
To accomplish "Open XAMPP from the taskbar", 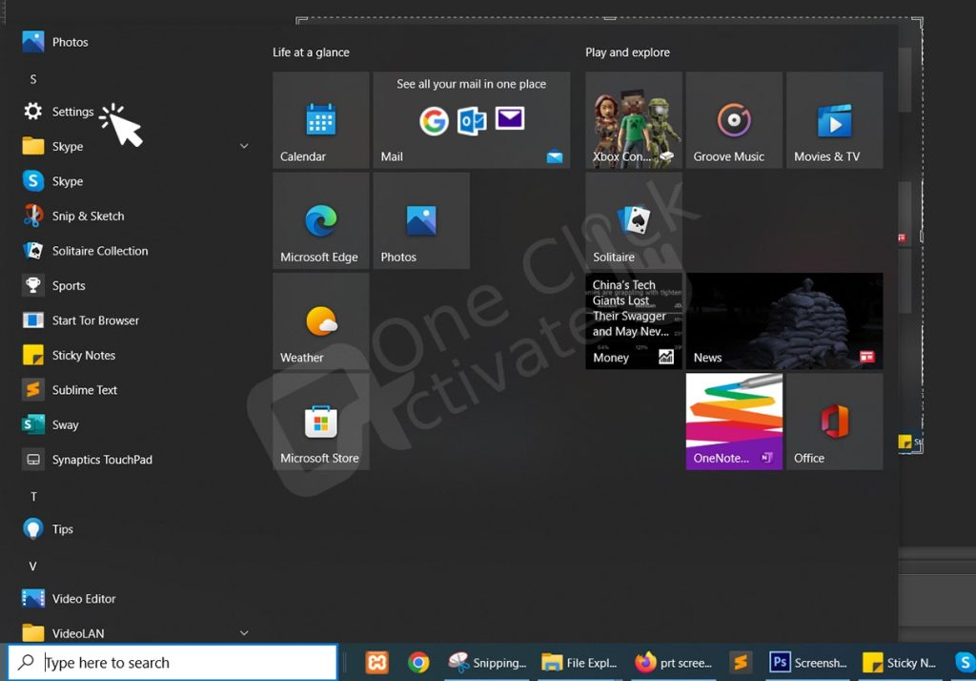I will (376, 662).
